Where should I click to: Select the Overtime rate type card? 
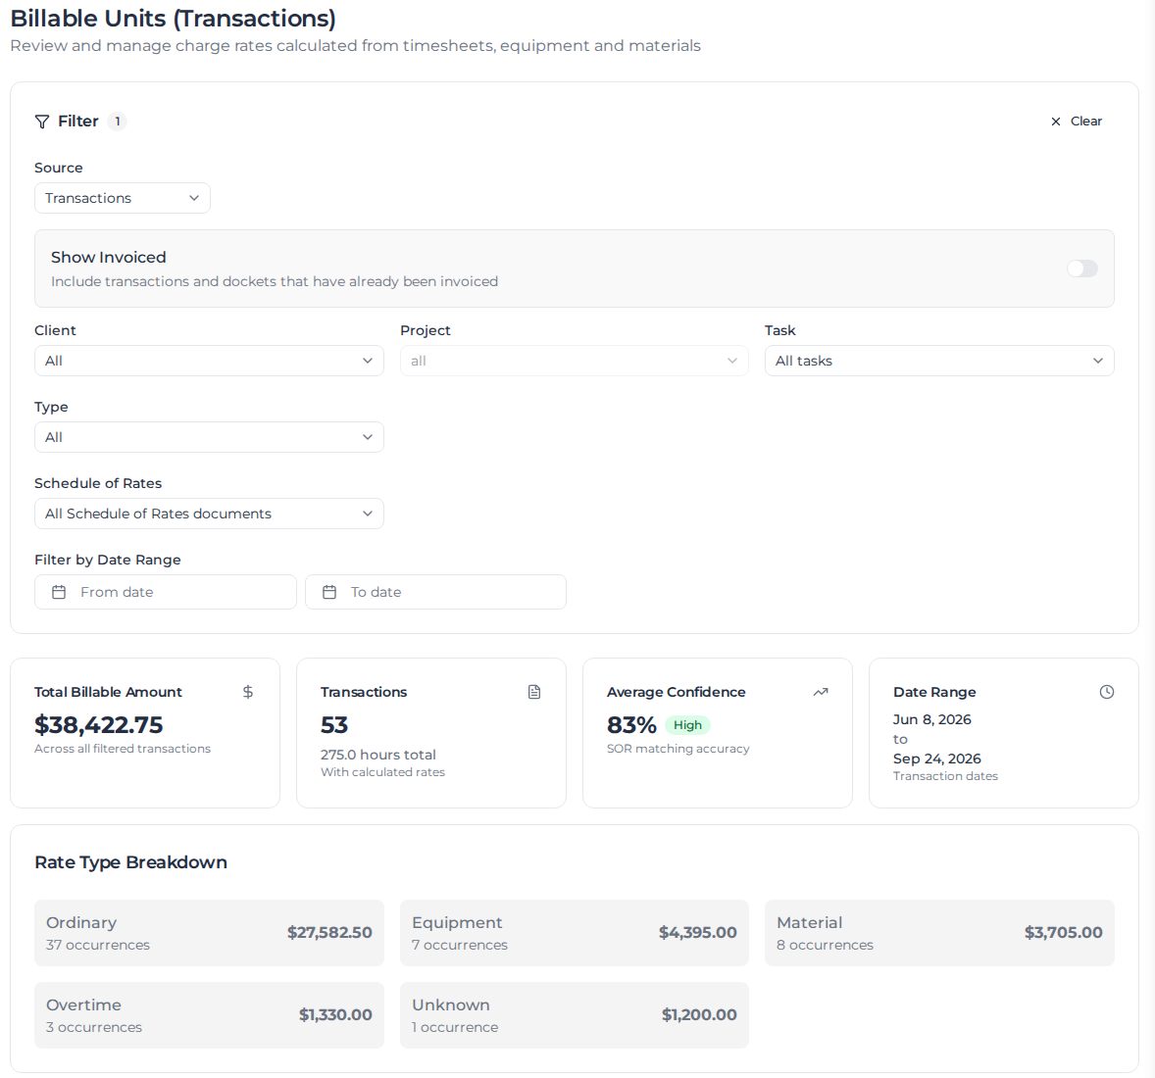tap(209, 1015)
